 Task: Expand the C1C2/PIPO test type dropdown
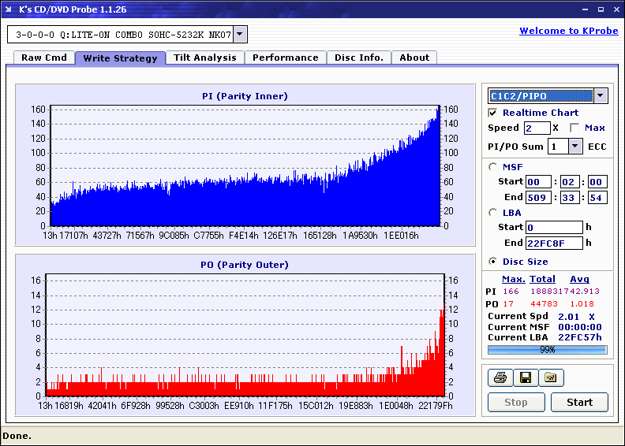pos(601,96)
